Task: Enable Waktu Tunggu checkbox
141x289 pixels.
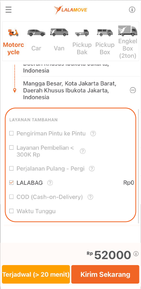Action: pyautogui.click(x=12, y=211)
